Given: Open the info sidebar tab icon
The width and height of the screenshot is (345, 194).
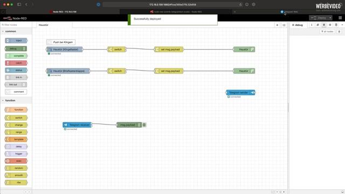Looking at the screenshot, I should [312, 25].
